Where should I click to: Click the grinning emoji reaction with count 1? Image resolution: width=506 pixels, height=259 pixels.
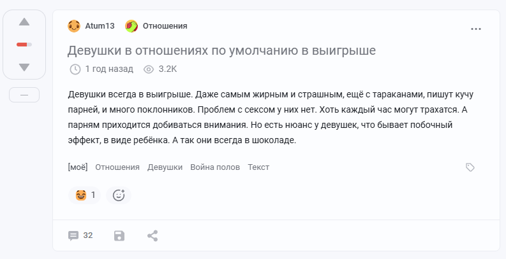[x=85, y=195]
